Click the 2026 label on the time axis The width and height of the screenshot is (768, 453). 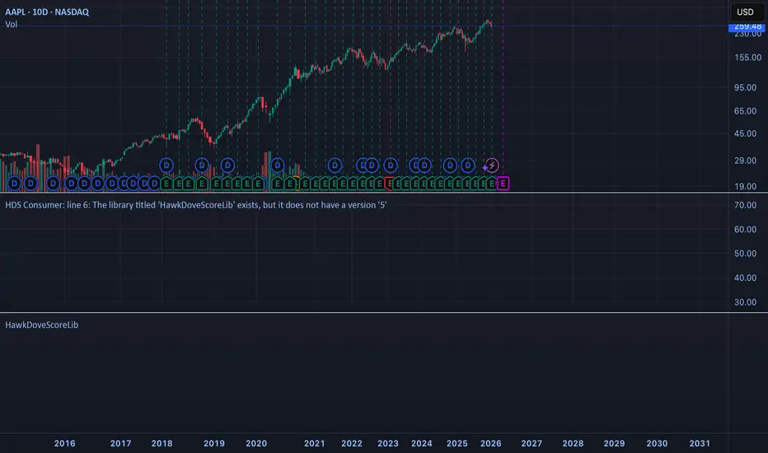tap(490, 443)
